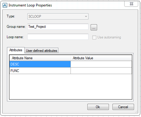Close the Instrument Loop Properties dialog
The height and width of the screenshot is (117, 141).
pos(131,4)
